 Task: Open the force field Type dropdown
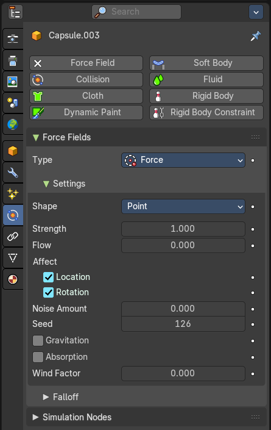pos(183,160)
